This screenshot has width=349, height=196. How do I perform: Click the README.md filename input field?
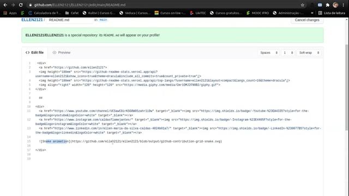coord(69,20)
